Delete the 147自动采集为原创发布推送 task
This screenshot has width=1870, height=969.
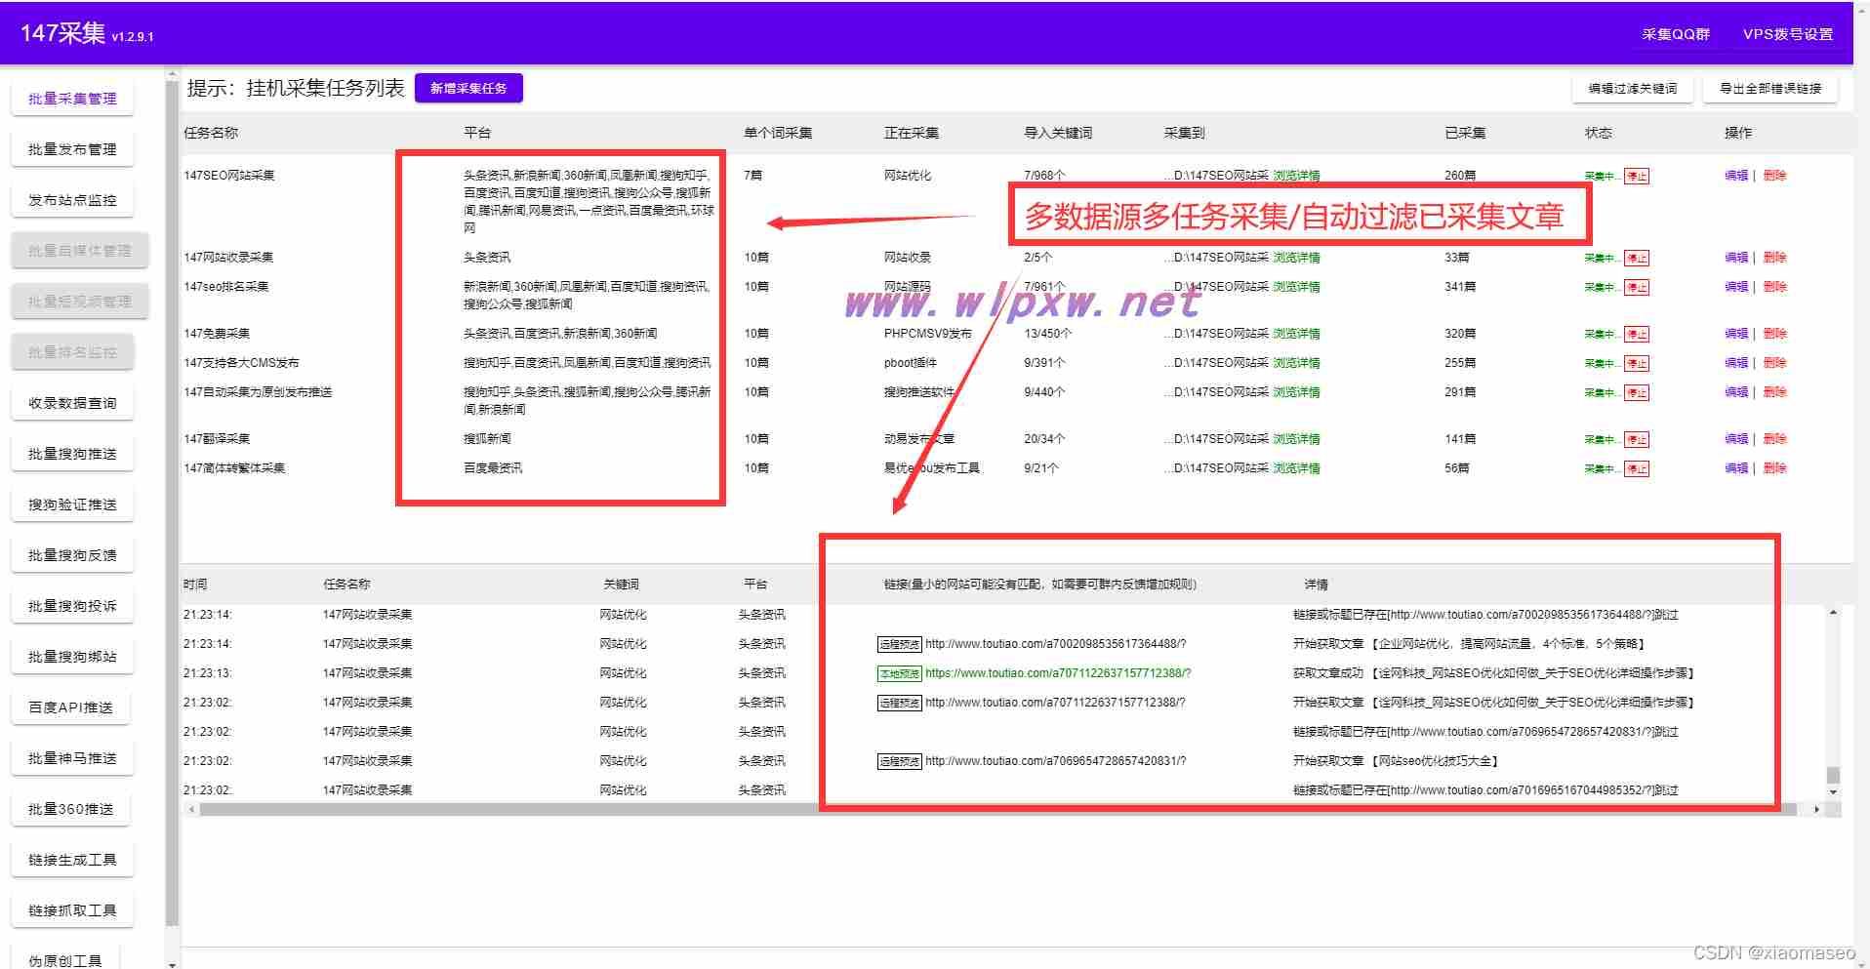[1774, 392]
